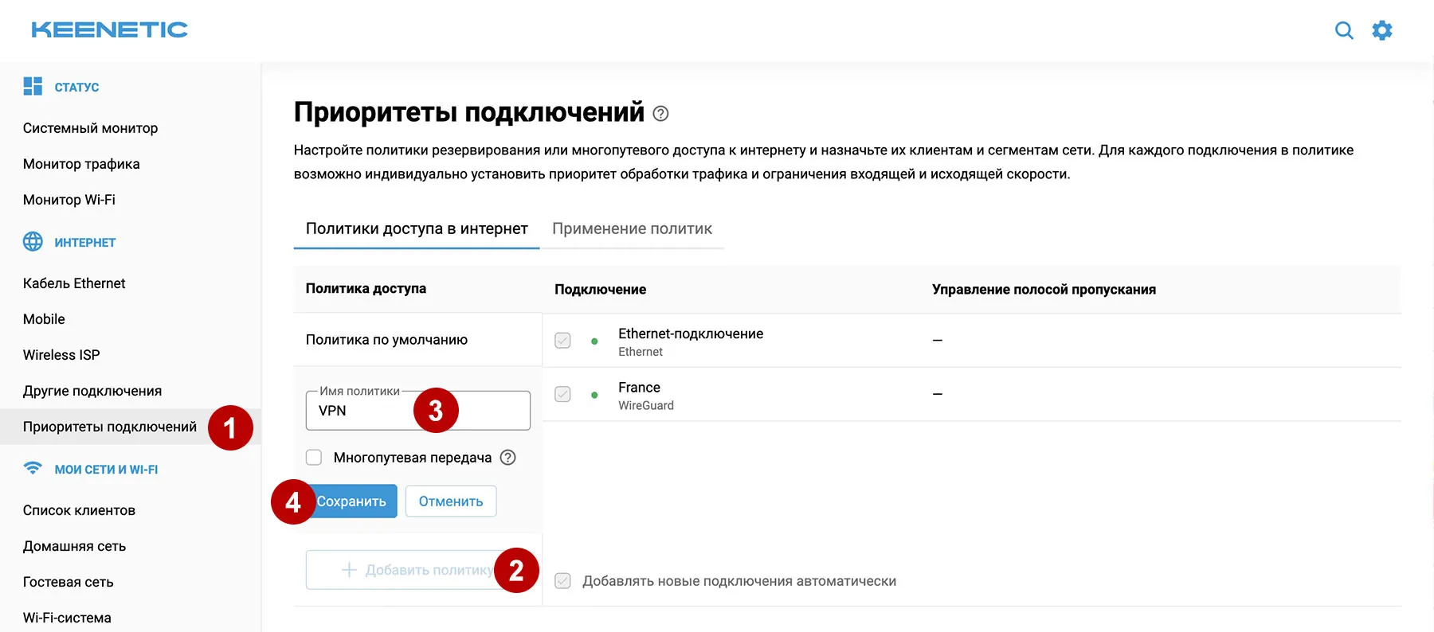Toggle the Ethernet-подключение checkbox

pos(562,341)
